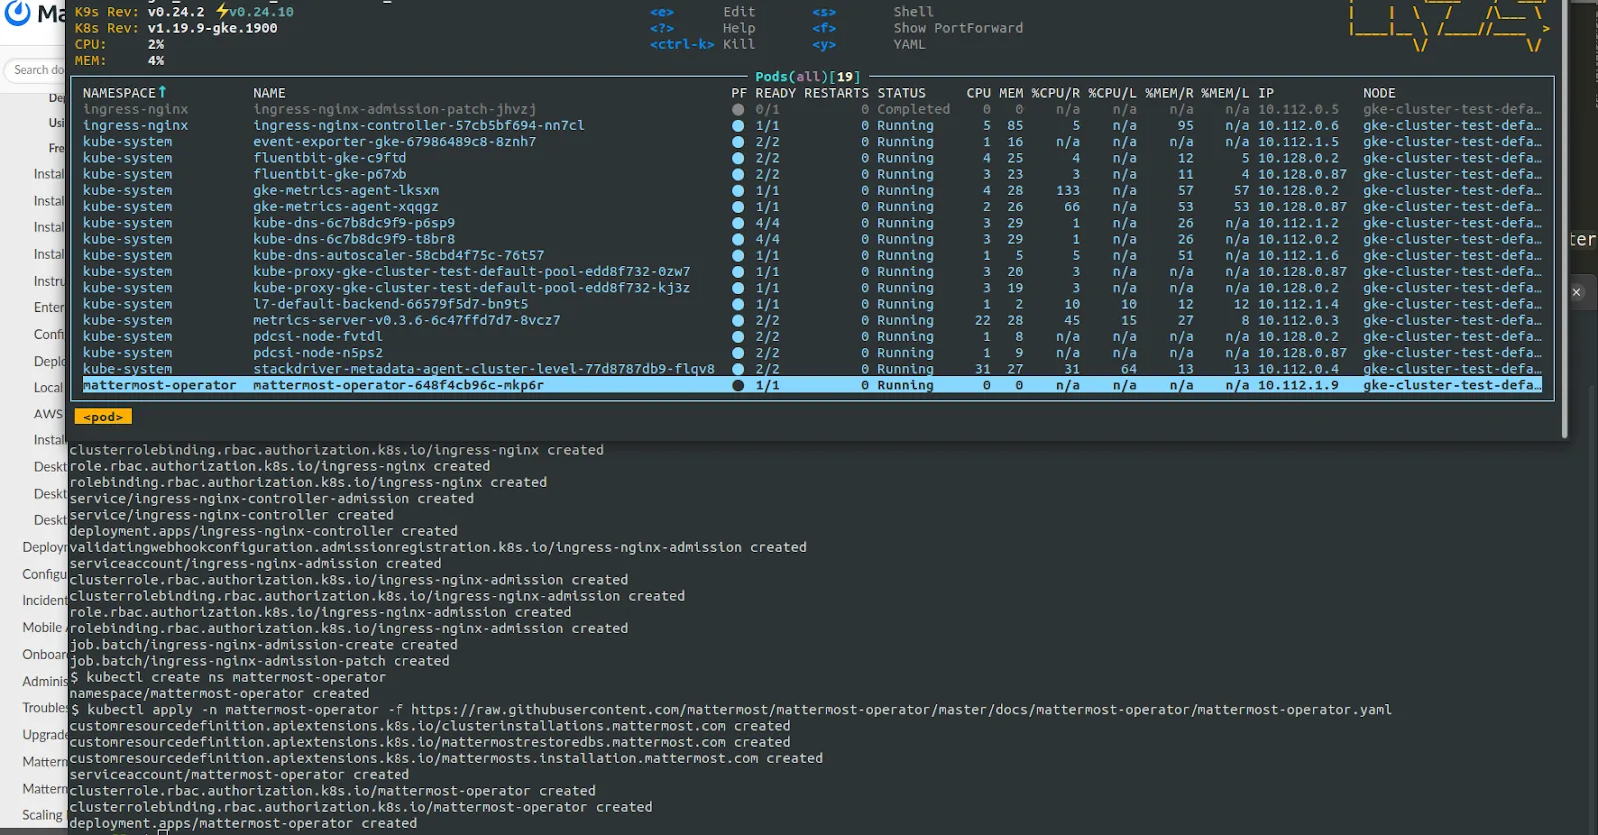Focus the Search docs field
Image resolution: width=1598 pixels, height=835 pixels.
(x=35, y=70)
